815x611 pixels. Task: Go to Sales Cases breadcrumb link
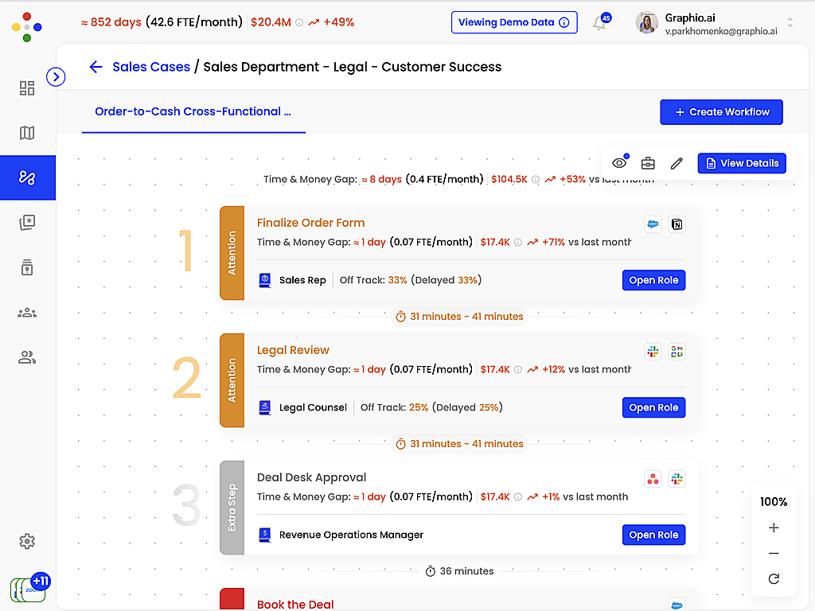tap(151, 67)
